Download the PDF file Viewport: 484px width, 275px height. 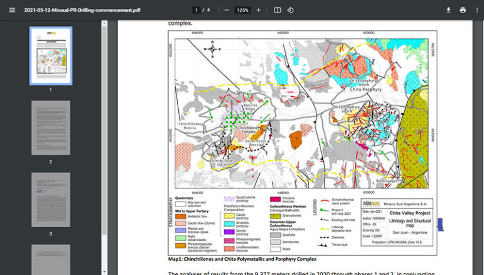[x=448, y=10]
